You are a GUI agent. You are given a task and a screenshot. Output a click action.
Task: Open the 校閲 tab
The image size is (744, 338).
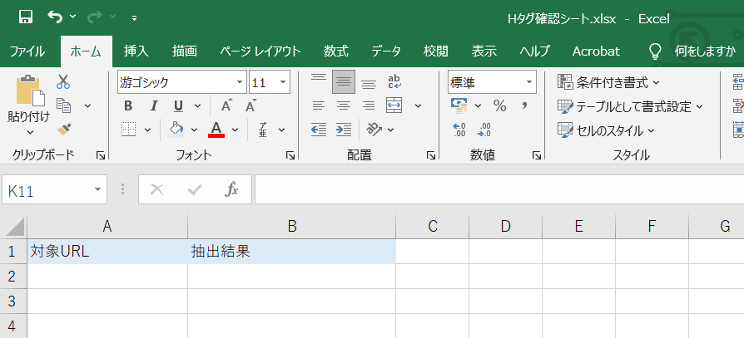pyautogui.click(x=435, y=51)
